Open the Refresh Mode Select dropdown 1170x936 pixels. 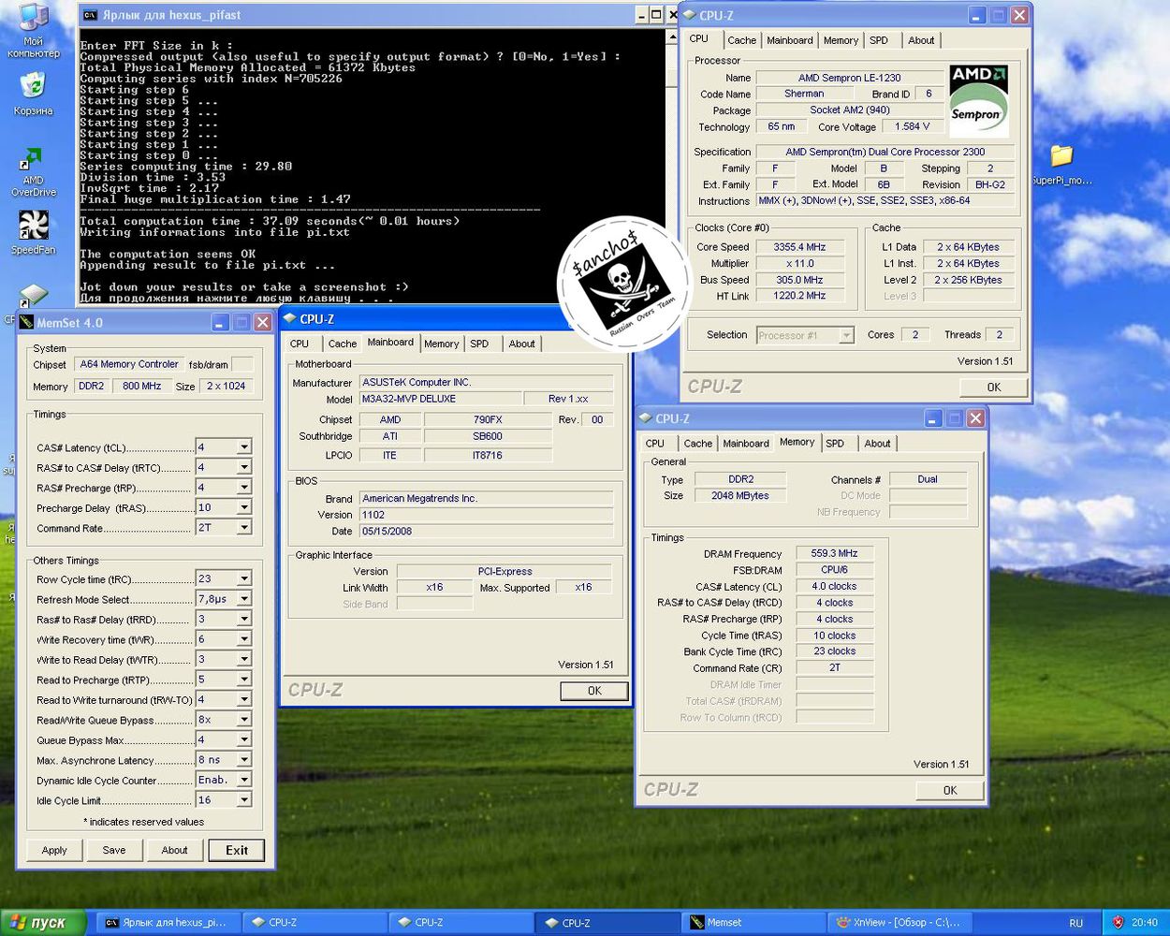tap(243, 599)
